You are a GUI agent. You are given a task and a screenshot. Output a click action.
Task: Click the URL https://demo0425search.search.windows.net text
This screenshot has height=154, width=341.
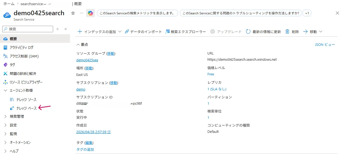[242, 59]
